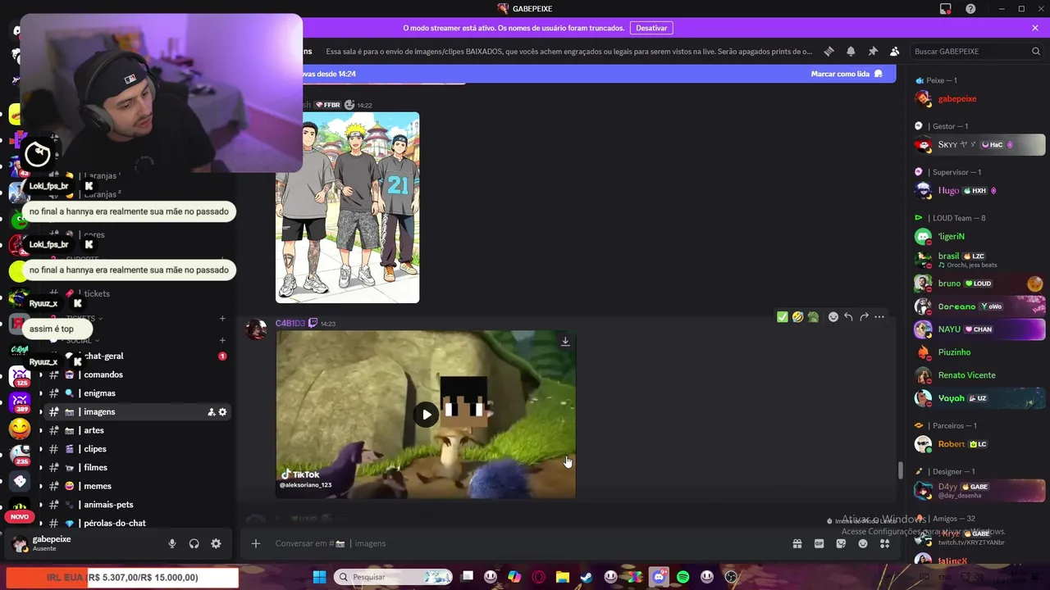This screenshot has width=1050, height=590.
Task: Open the clipes channel
Action: (135, 449)
